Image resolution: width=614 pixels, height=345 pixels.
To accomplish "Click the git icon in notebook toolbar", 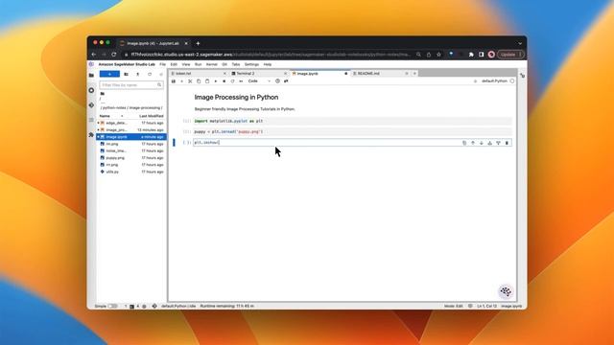I will (x=286, y=81).
